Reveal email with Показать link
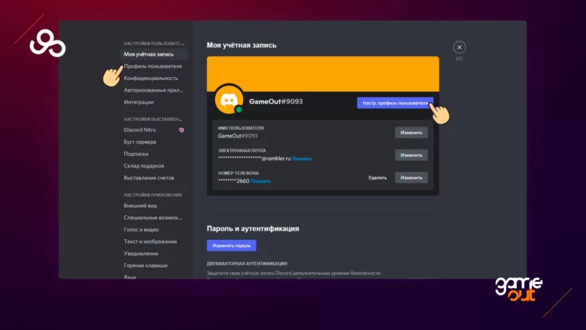Viewport: 586px width, 330px height. (x=302, y=158)
